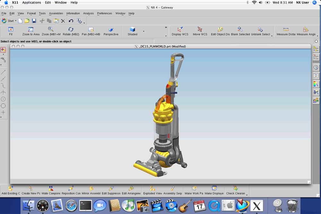Click the Add Existing Component icon
Image resolution: width=321 pixels, height=214 pixels.
[x=11, y=188]
